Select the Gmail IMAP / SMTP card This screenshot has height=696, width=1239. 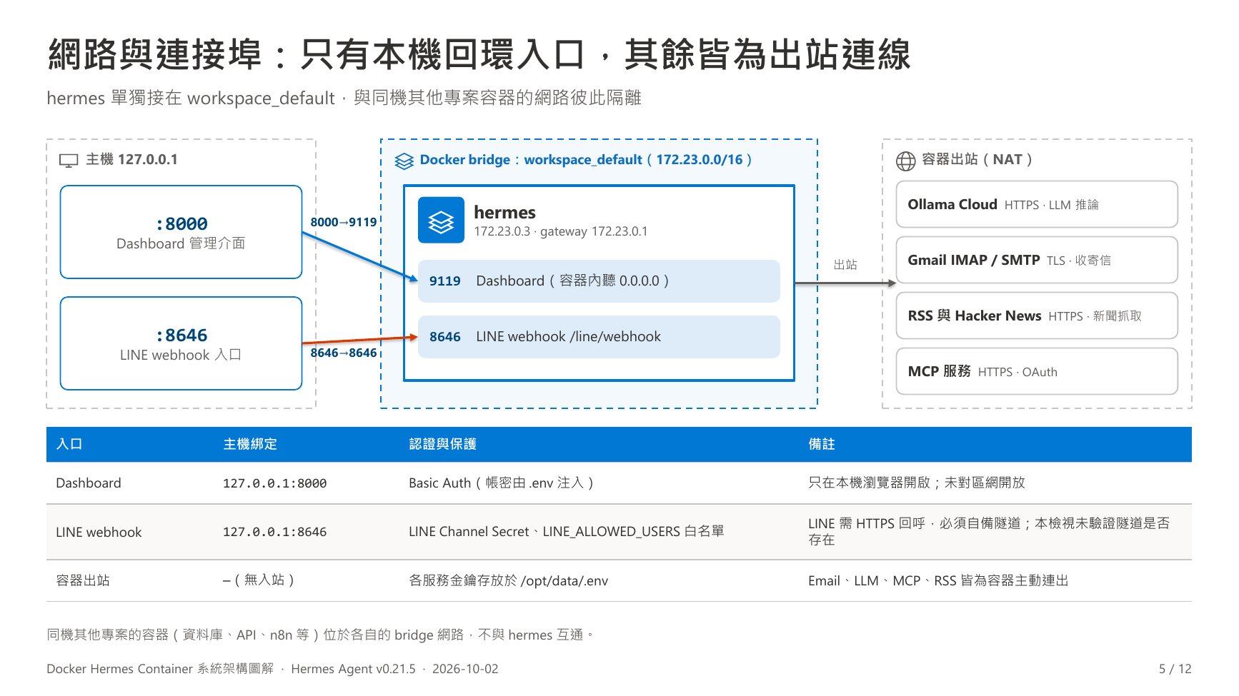point(1037,260)
